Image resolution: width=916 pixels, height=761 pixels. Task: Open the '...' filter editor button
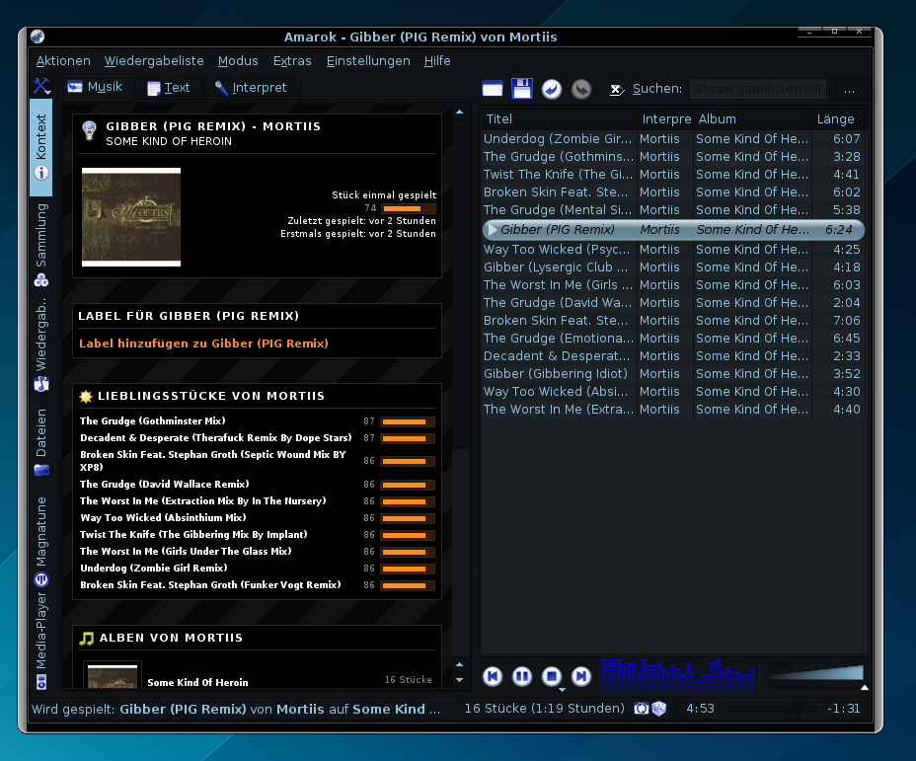(849, 89)
